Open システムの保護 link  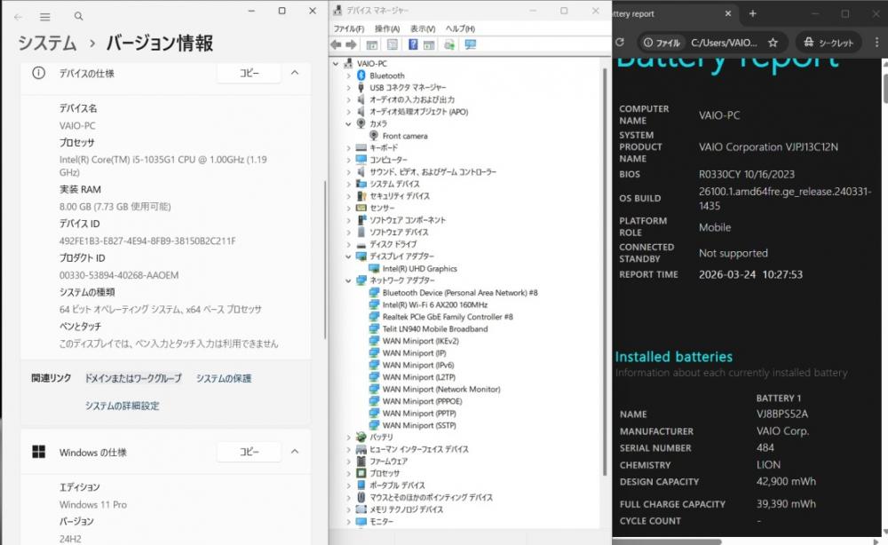point(224,378)
